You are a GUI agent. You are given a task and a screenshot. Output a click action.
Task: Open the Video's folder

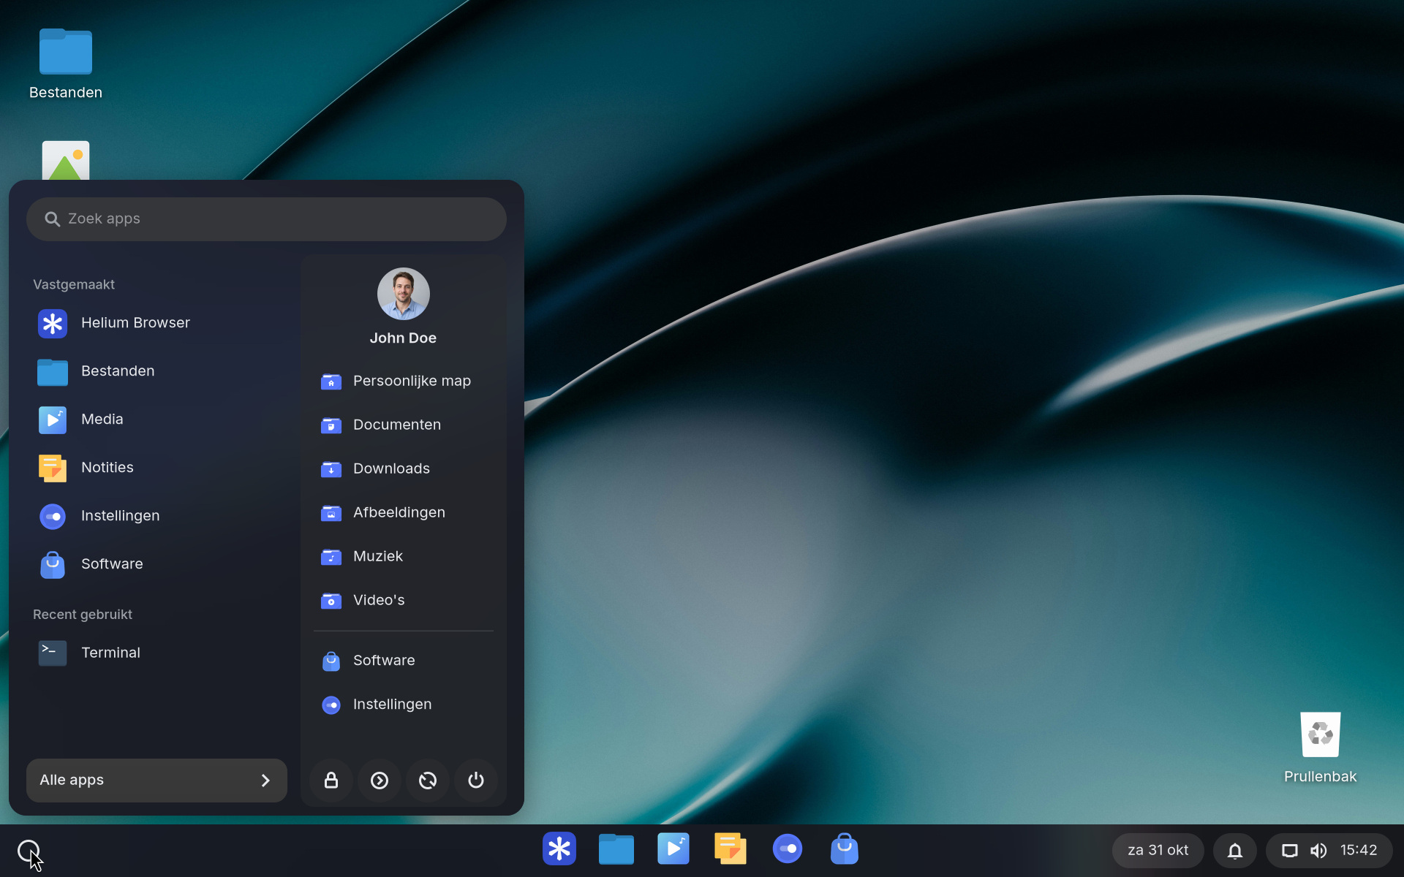pos(404,600)
